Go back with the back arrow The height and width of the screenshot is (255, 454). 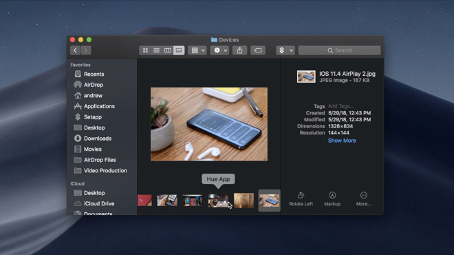coord(75,50)
